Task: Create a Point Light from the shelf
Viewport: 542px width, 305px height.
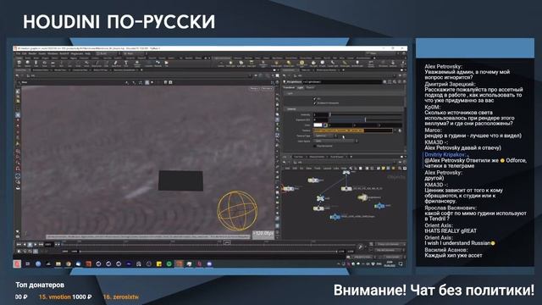Action: point(230,64)
